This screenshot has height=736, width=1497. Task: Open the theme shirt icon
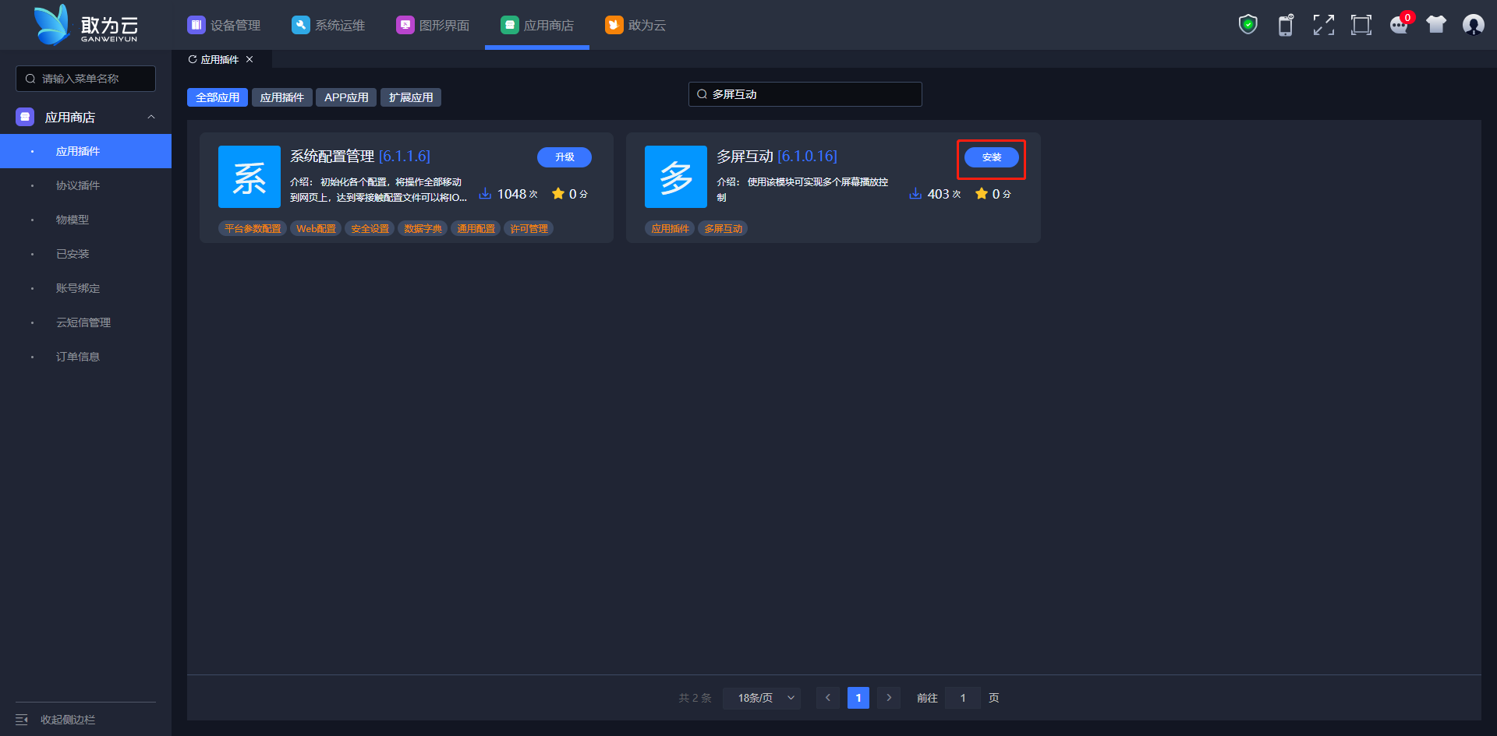(1436, 25)
